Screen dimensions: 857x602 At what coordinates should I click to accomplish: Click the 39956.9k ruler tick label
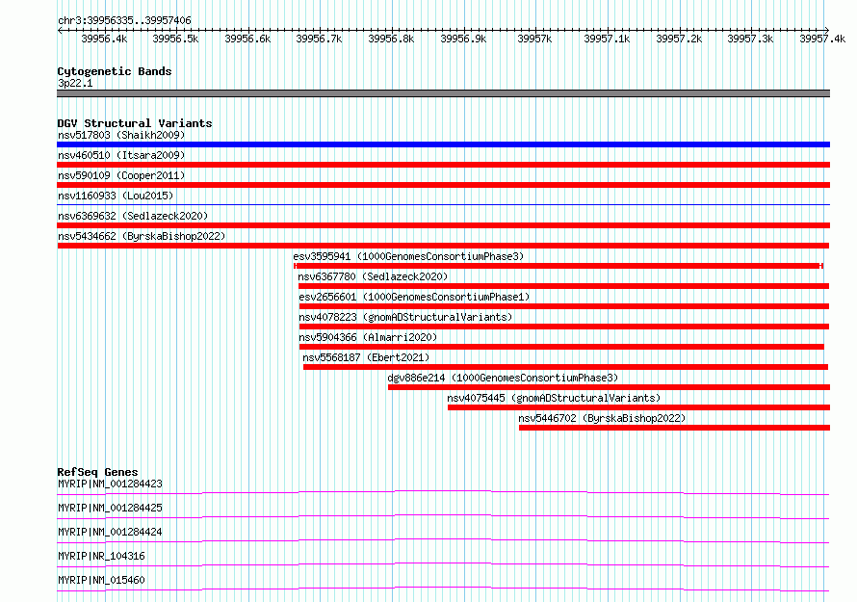pos(463,39)
